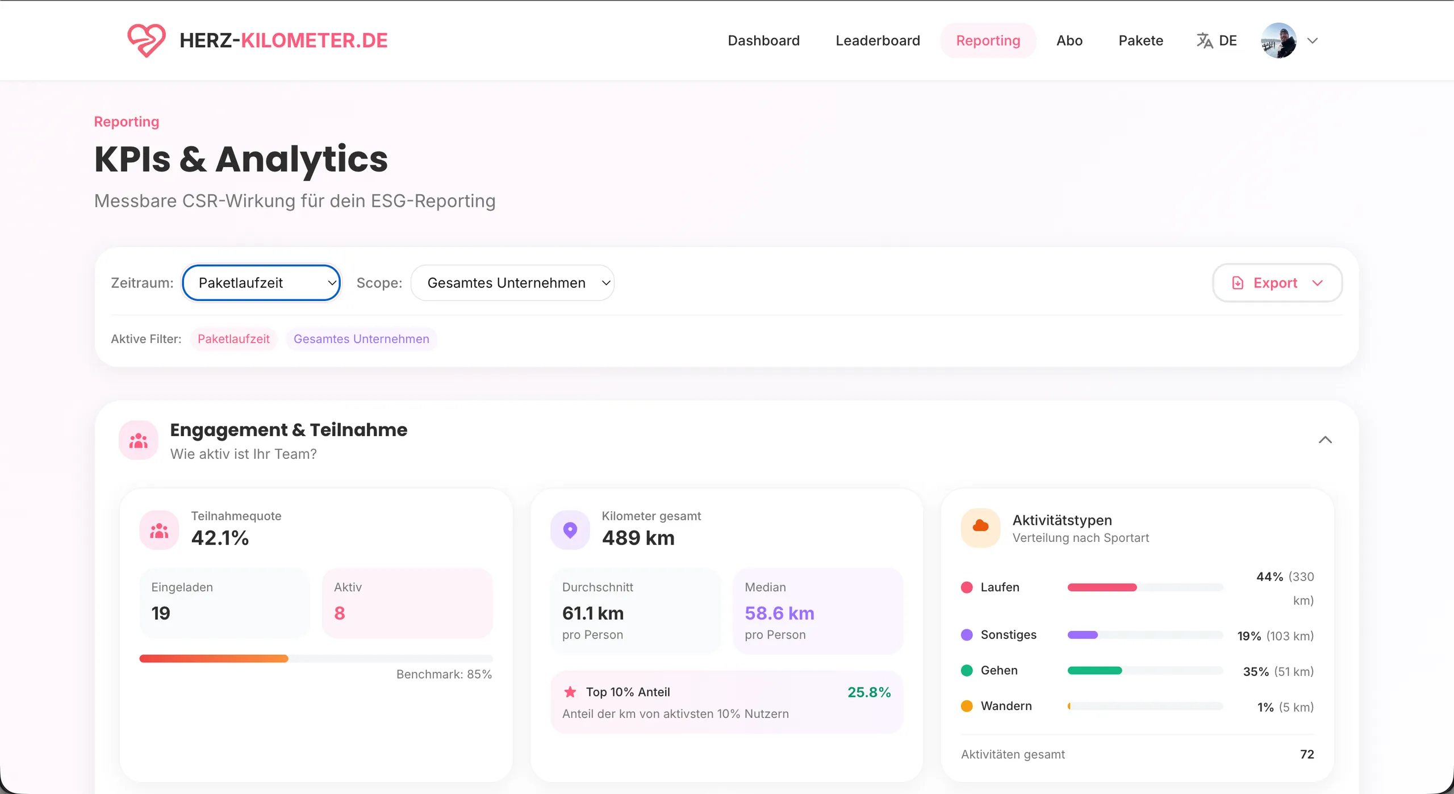The image size is (1454, 794).
Task: Collapse the Engagement & Teilnahme section
Action: click(1326, 439)
